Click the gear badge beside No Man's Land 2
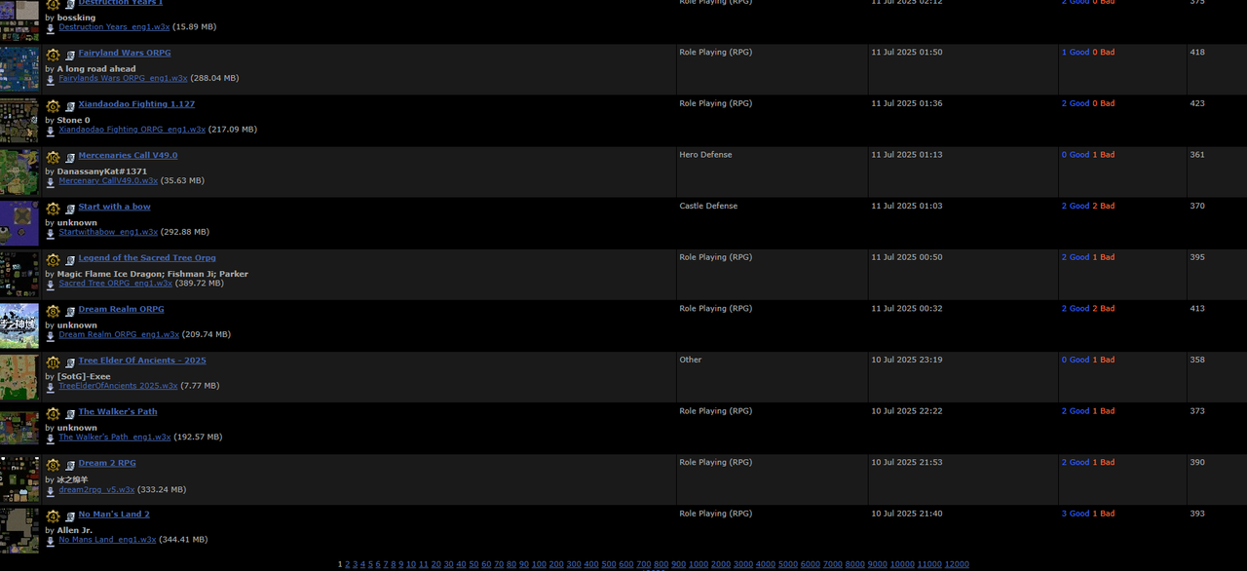1247x571 pixels. coord(53,517)
